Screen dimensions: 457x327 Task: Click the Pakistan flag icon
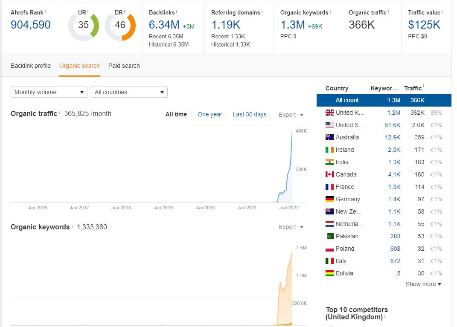[x=329, y=236]
